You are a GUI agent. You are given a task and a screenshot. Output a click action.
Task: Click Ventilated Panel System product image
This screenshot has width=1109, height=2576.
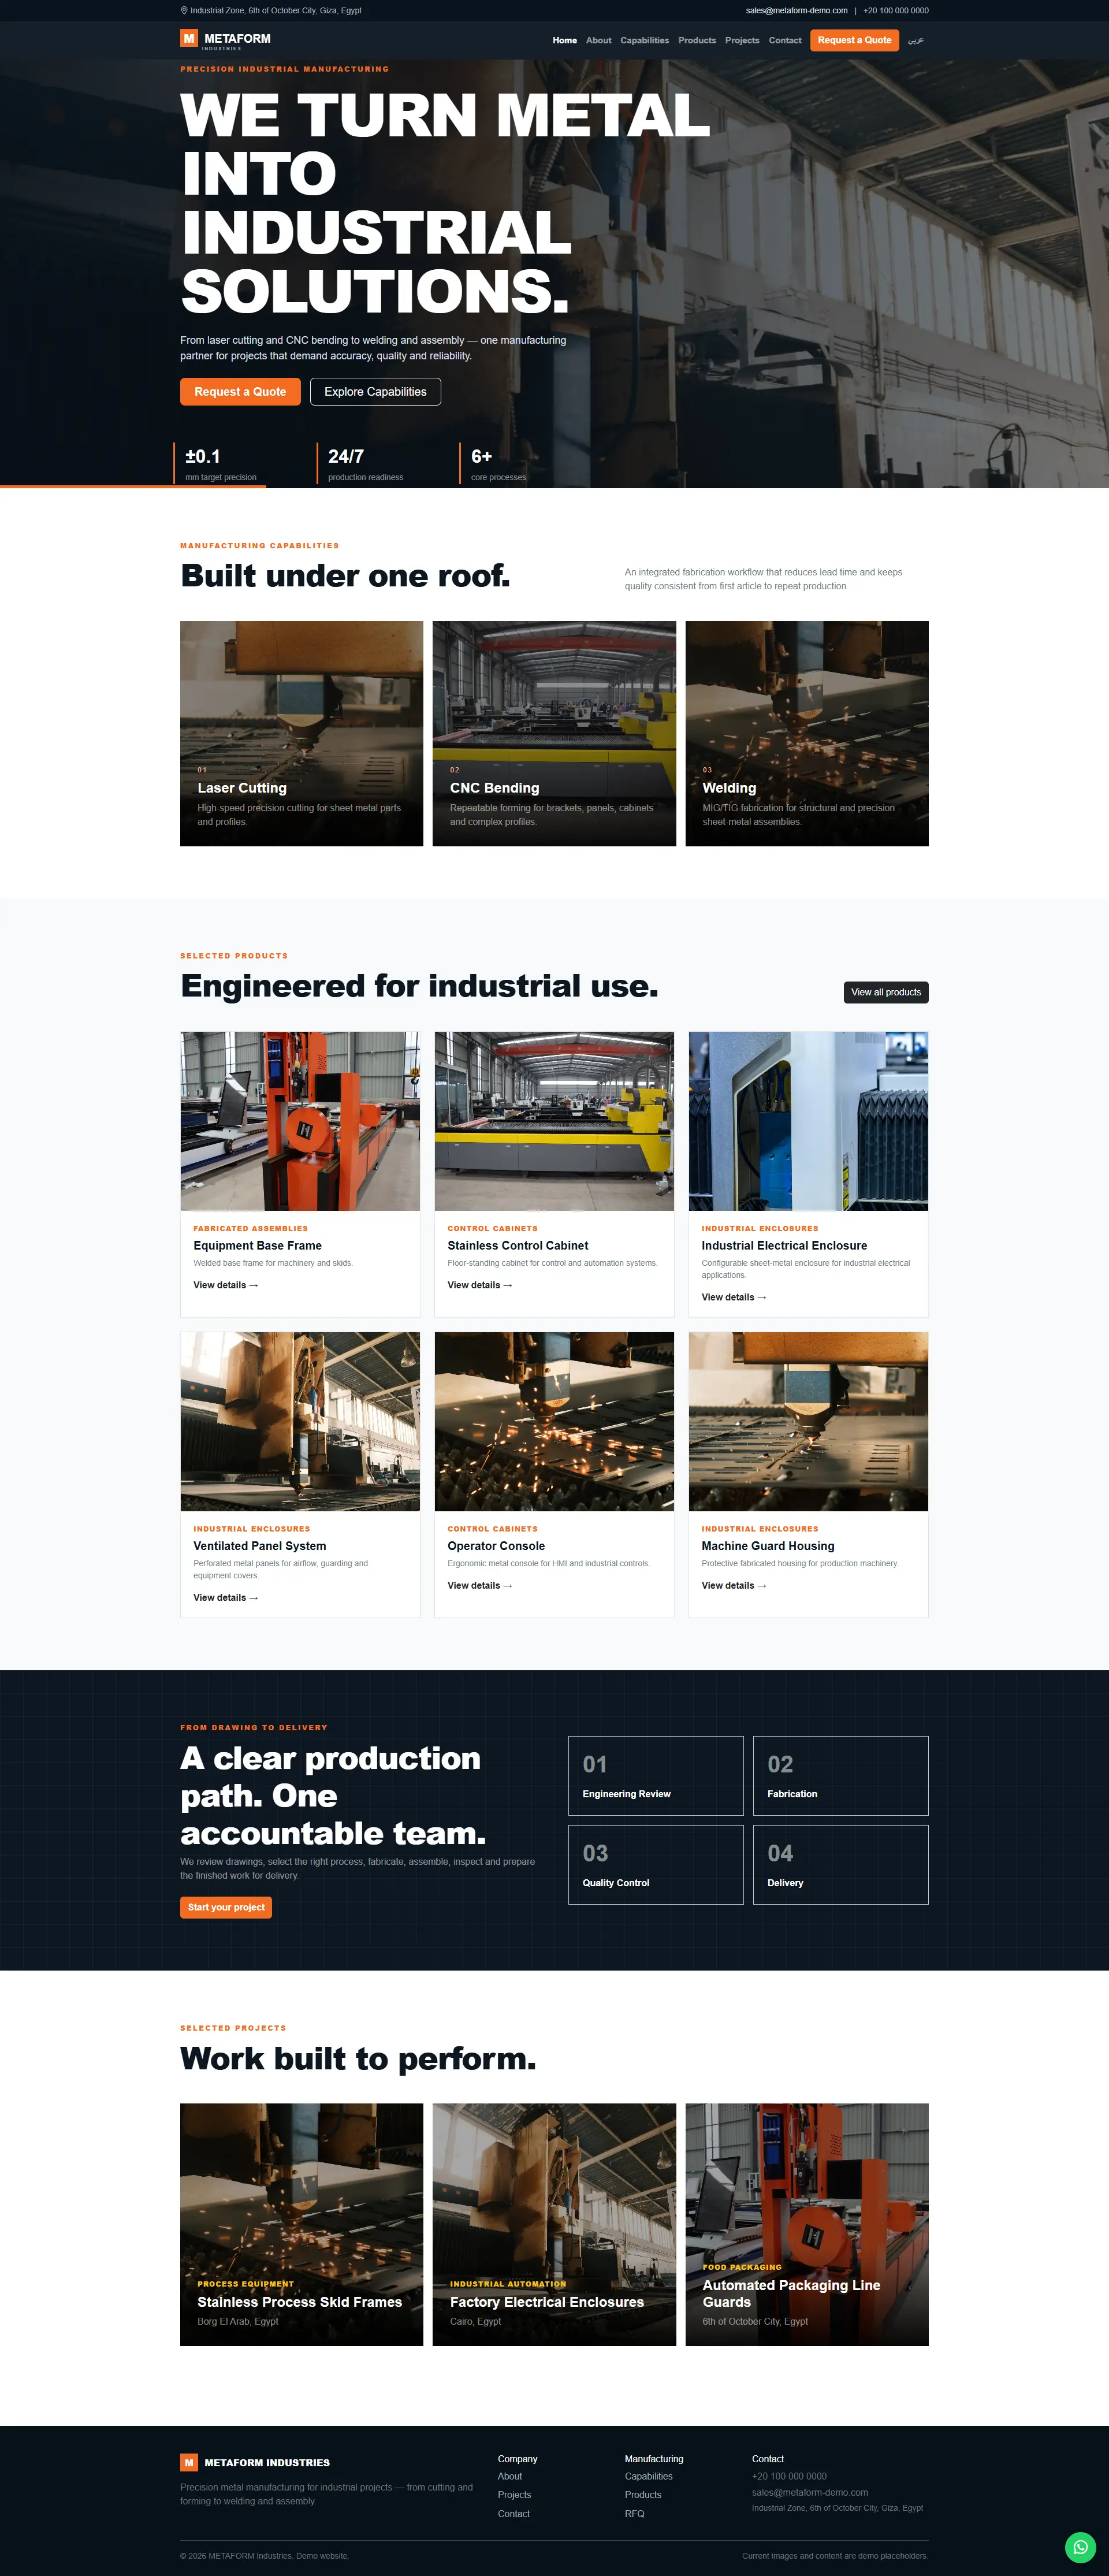click(300, 1421)
